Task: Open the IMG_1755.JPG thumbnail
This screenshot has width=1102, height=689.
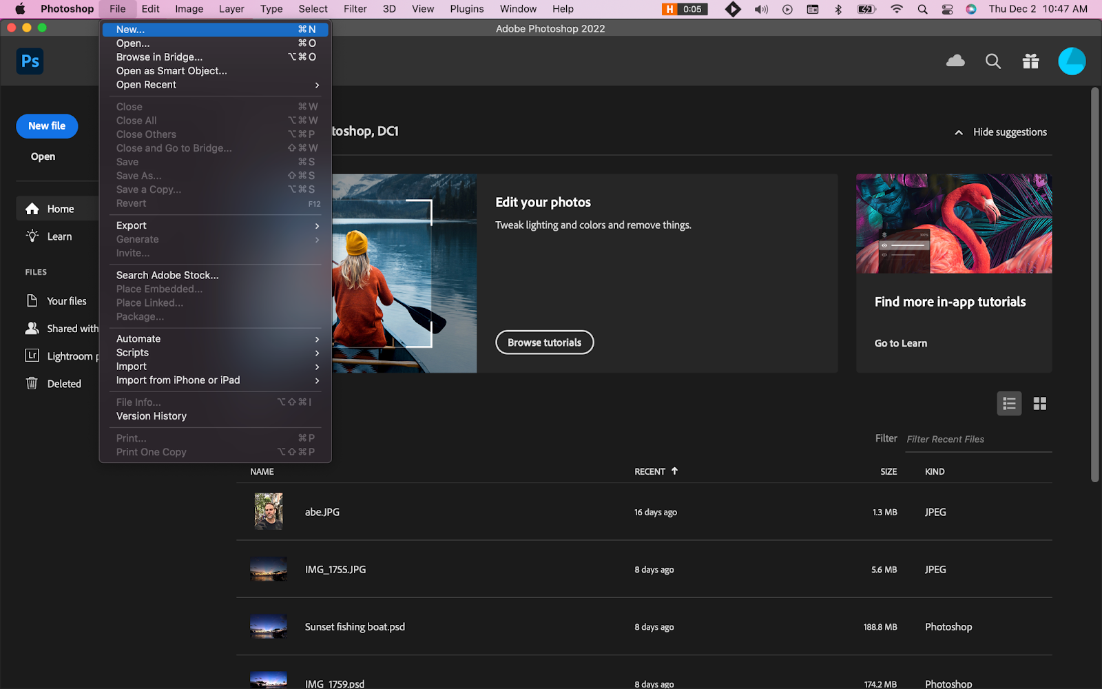Action: [x=268, y=569]
